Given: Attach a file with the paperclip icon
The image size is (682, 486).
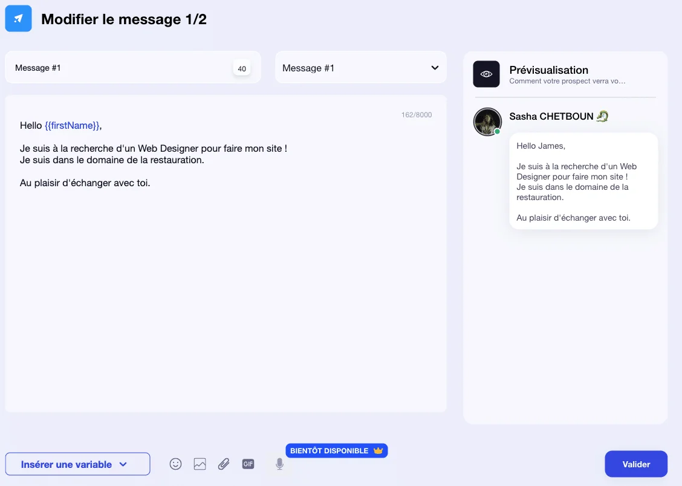Looking at the screenshot, I should pyautogui.click(x=224, y=464).
